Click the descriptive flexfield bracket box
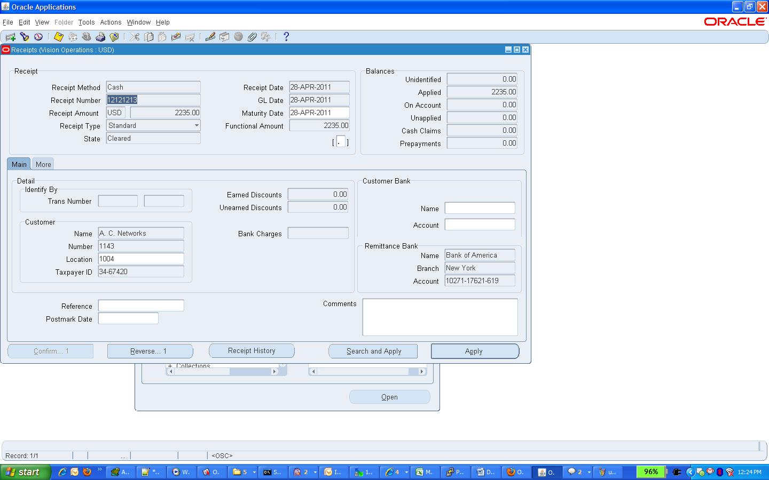 pos(341,142)
